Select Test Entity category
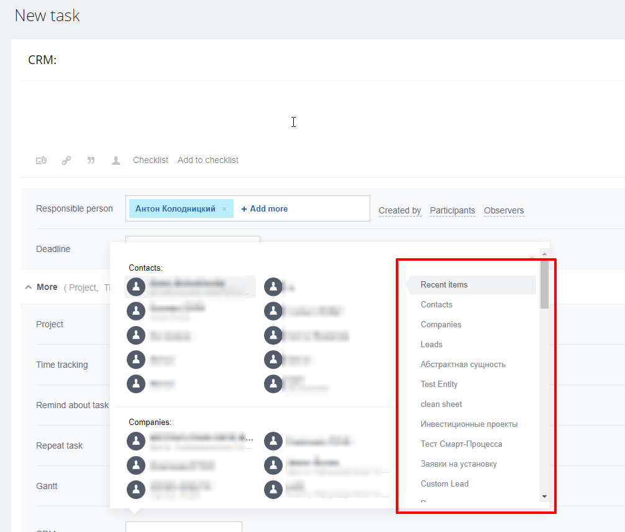625x532 pixels. tap(439, 385)
